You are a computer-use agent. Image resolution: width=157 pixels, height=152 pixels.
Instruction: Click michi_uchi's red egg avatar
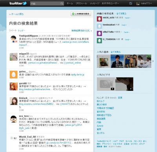point(99,19)
